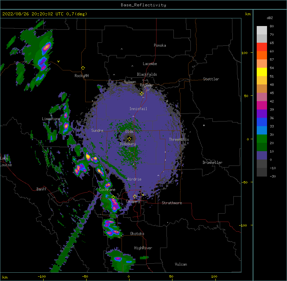
Task: Select the Lake Louise label
Action: point(6,162)
